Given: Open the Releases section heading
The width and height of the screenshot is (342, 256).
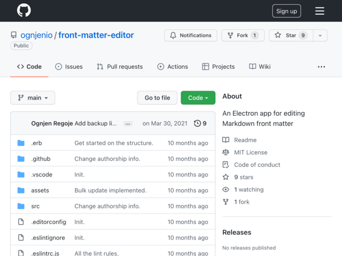Looking at the screenshot, I should [x=237, y=233].
